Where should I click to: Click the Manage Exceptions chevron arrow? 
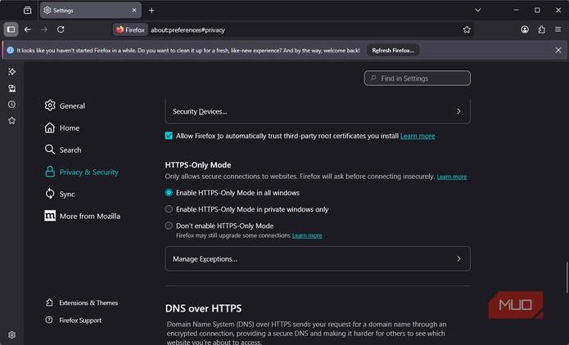tap(458, 258)
